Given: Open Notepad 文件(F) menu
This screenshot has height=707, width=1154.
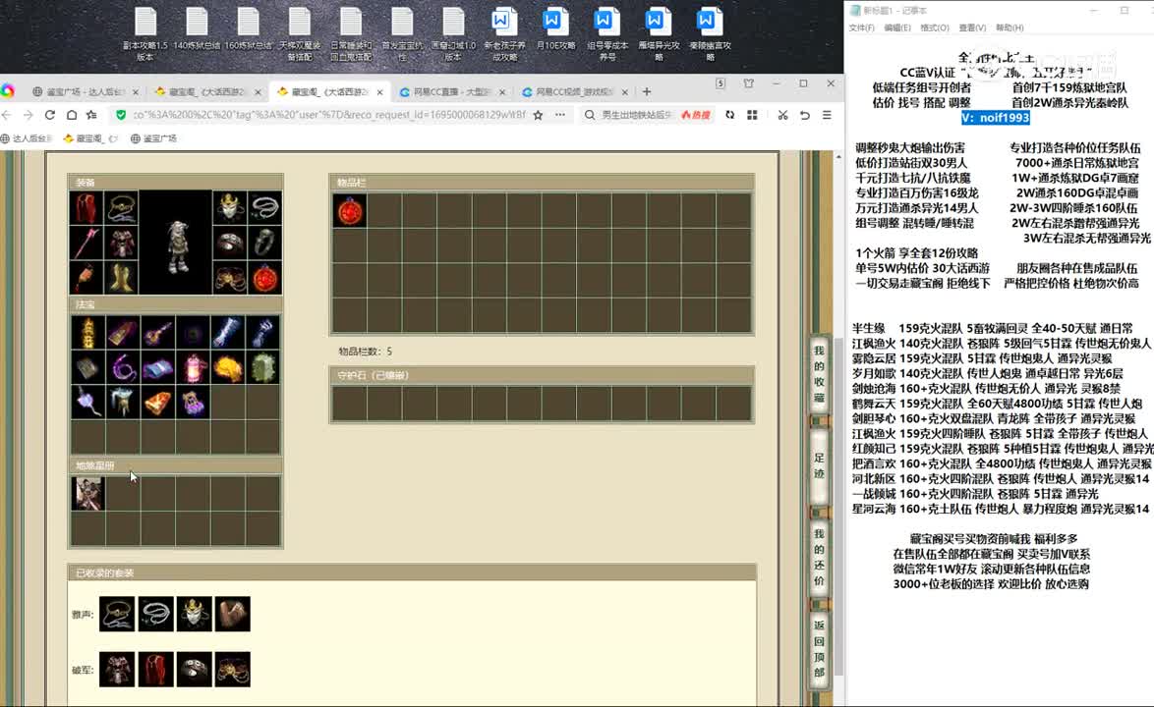Looking at the screenshot, I should tap(861, 27).
